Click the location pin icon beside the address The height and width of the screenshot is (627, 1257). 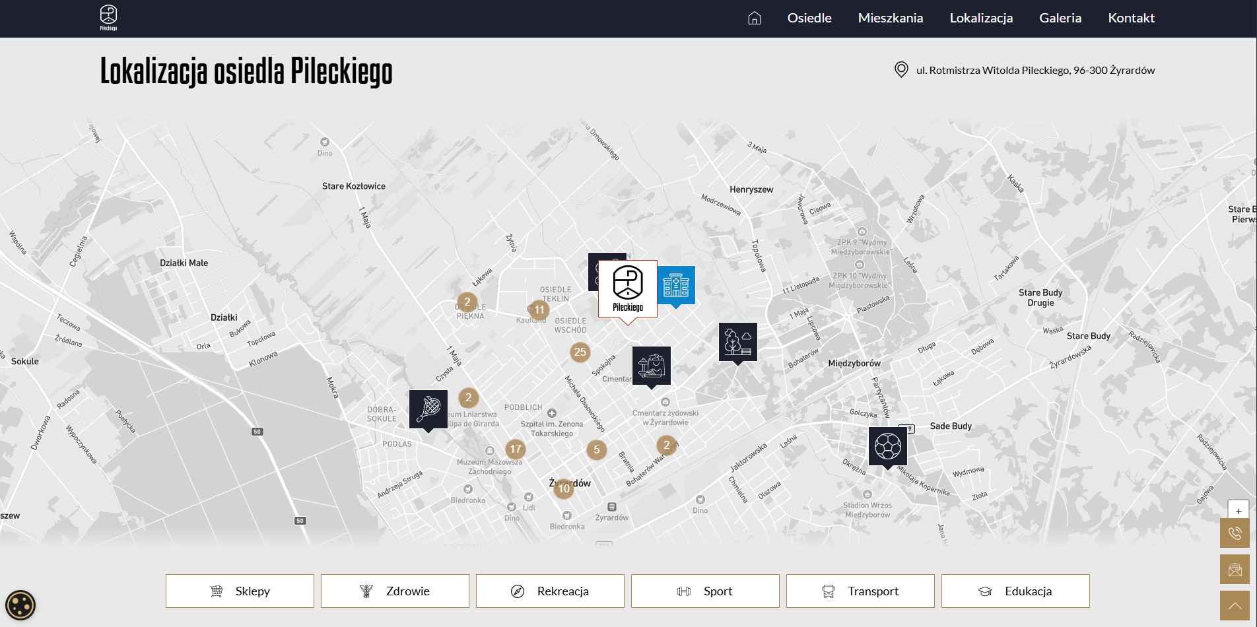901,69
